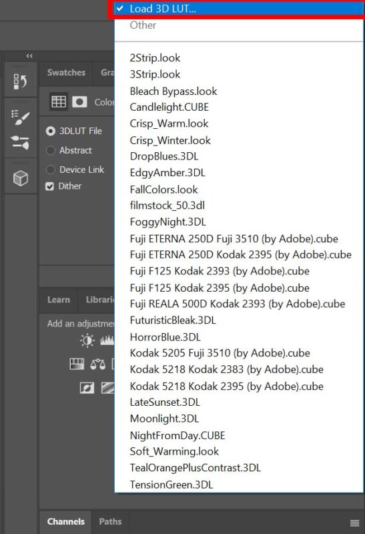
Task: Select Crisp_Winter.look LUT
Action: [239, 140]
